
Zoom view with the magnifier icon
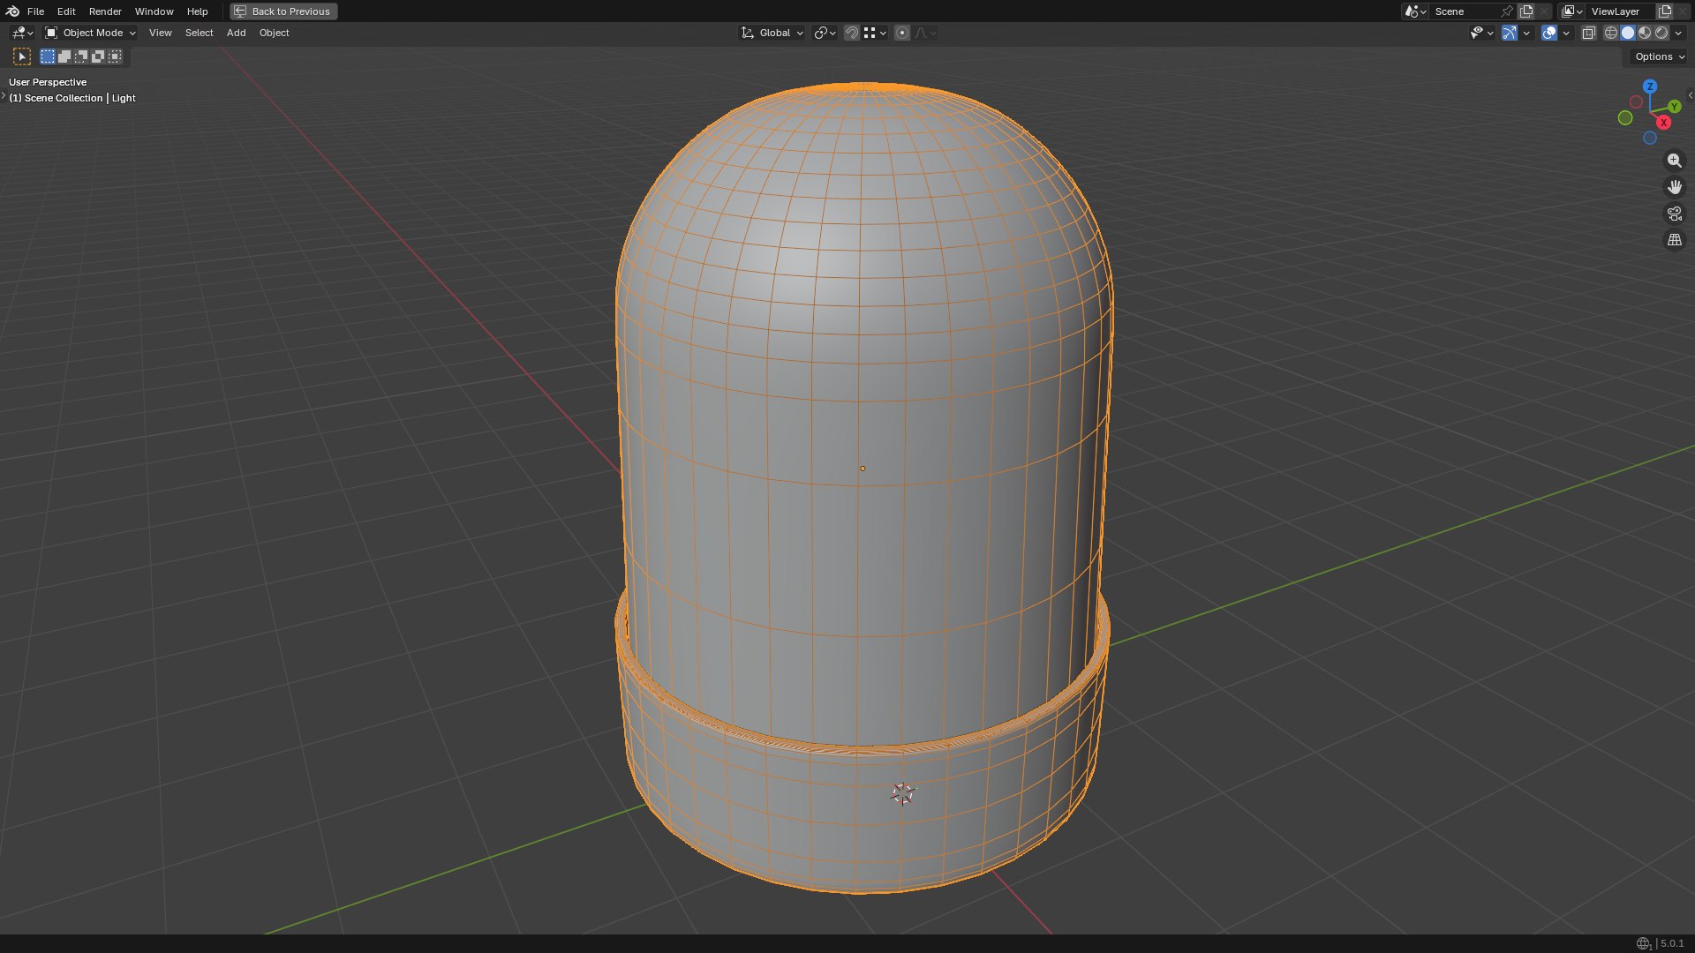1674,161
